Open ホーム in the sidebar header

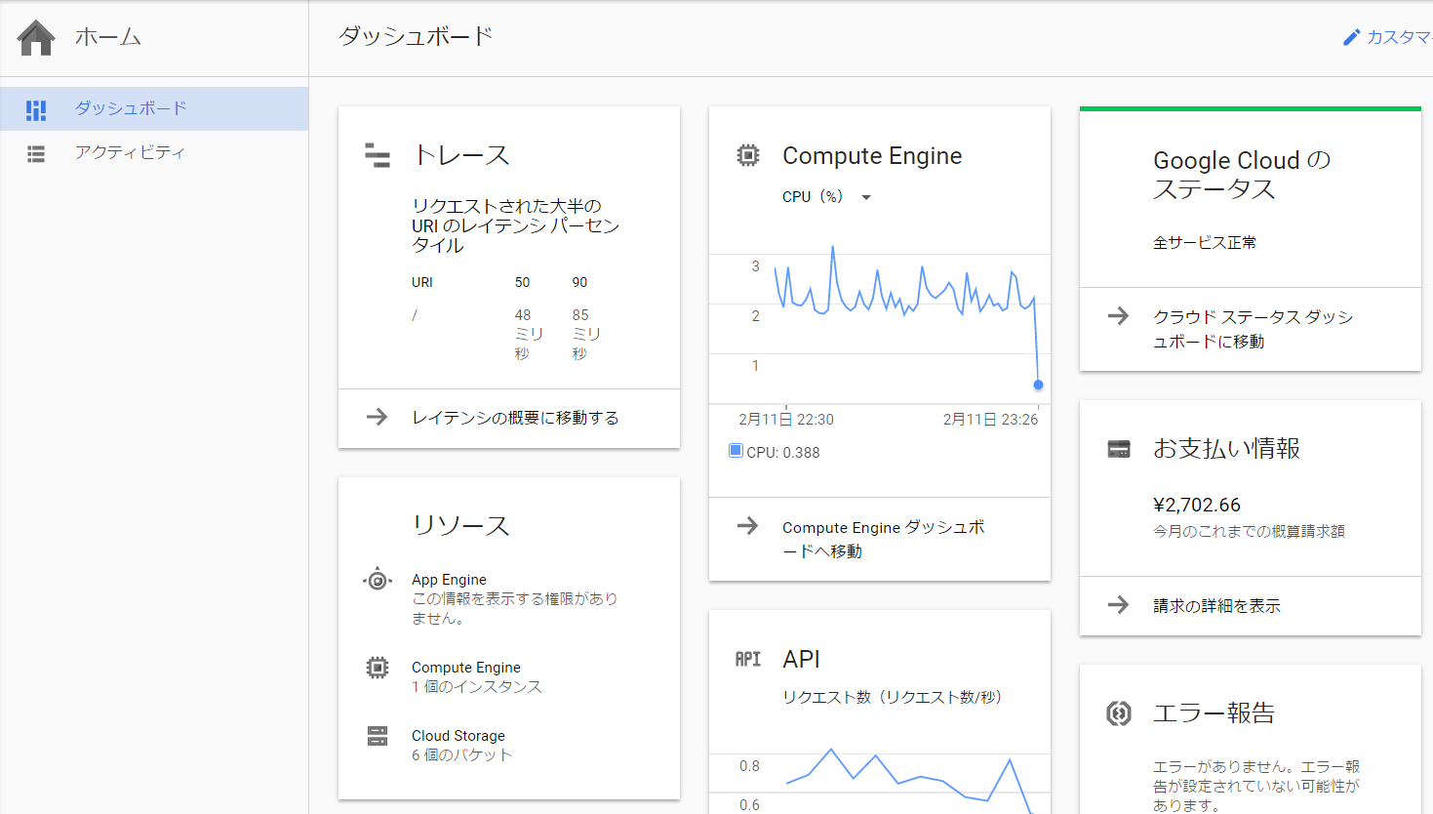[108, 37]
